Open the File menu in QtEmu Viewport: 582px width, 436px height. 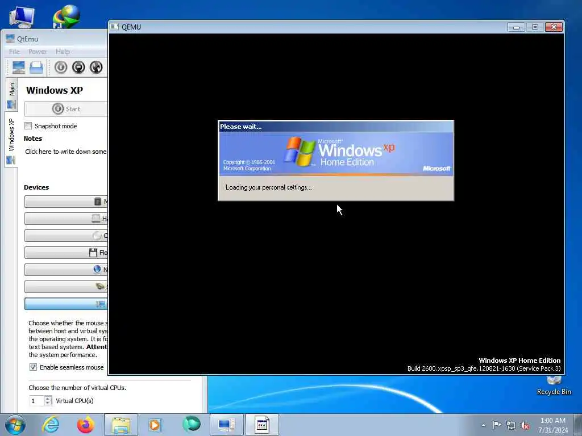pyautogui.click(x=14, y=52)
